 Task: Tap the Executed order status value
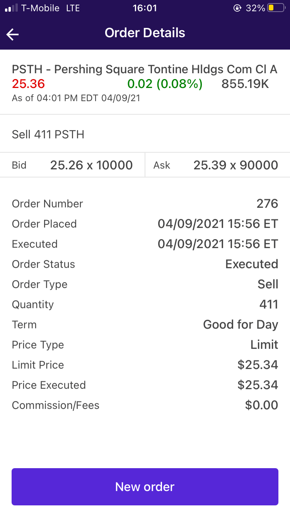coord(252,264)
